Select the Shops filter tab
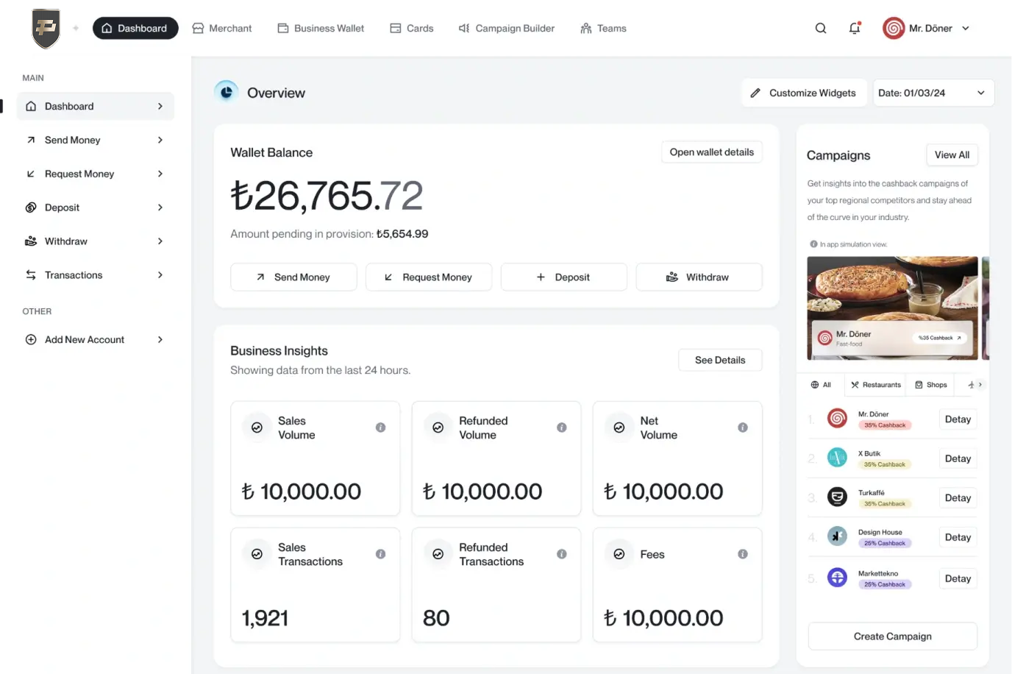This screenshot has width=1012, height=674. tap(930, 384)
